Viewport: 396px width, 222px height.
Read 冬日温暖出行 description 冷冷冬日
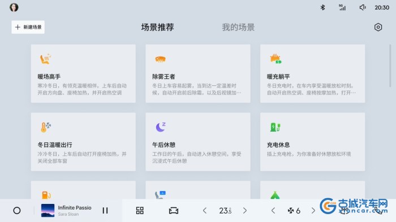82,158
